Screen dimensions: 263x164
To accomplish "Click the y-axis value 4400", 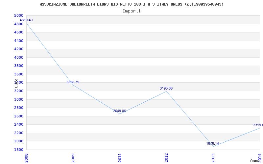I will [19, 41].
